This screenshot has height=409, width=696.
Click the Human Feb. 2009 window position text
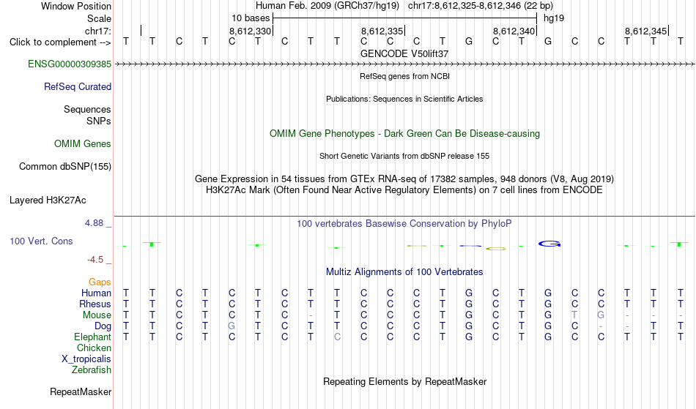click(x=404, y=6)
